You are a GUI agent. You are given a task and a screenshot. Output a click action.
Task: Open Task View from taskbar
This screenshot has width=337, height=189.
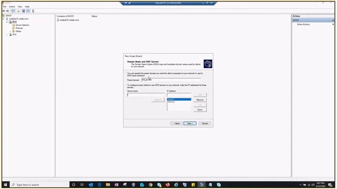(82, 185)
